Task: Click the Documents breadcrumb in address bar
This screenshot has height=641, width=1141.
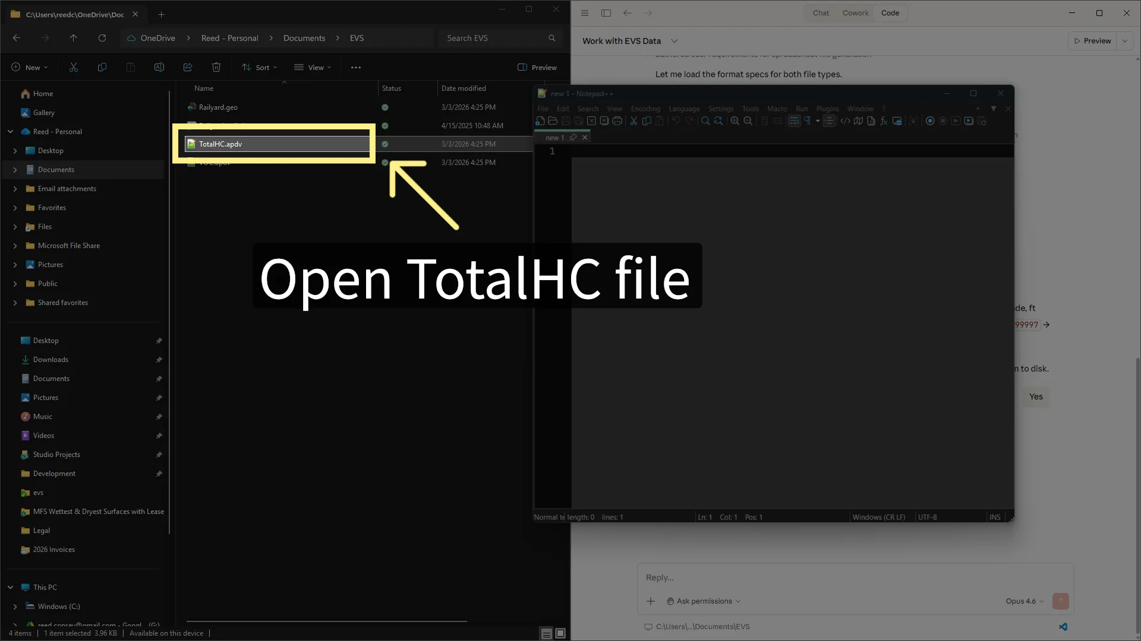Action: click(x=304, y=38)
